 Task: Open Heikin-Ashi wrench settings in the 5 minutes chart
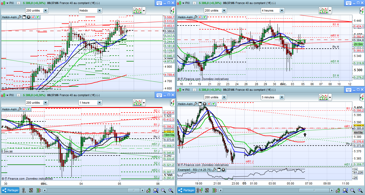[x=195, y=104]
